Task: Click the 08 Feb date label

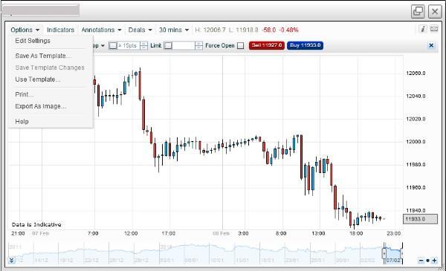Action: (221, 233)
